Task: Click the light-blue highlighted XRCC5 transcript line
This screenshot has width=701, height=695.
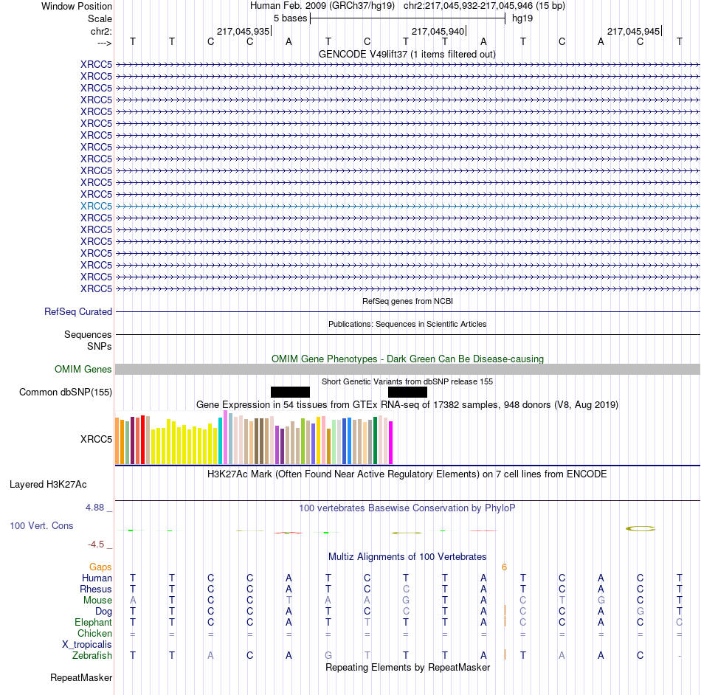Action: click(408, 206)
